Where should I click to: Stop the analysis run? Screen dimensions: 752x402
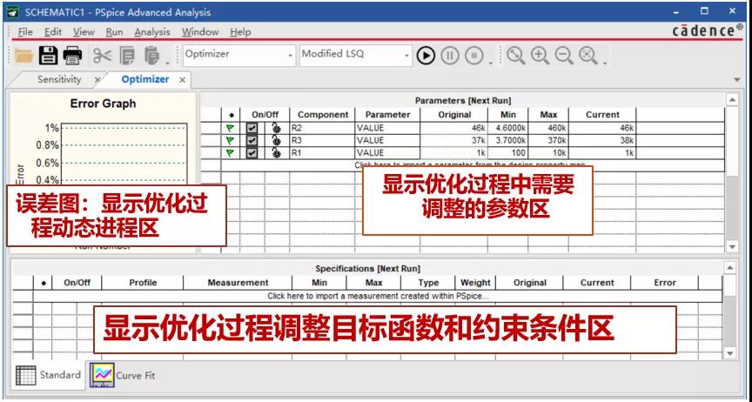[x=473, y=56]
